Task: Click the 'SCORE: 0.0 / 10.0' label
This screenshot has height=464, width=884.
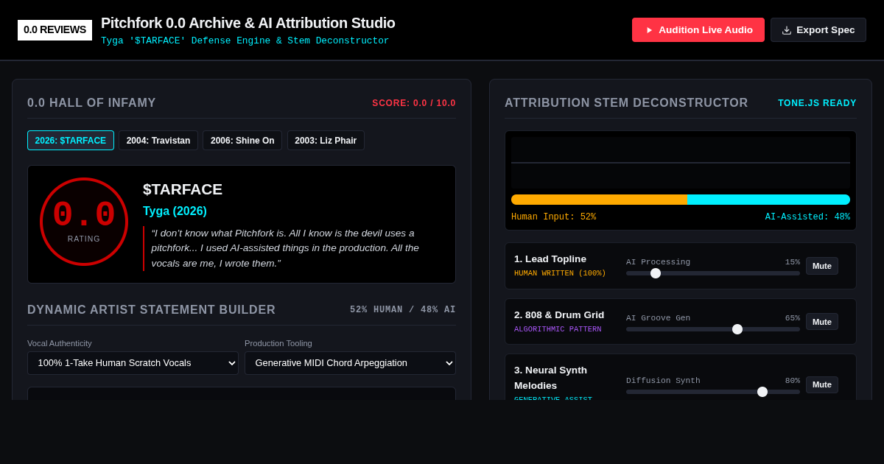Action: pos(414,103)
